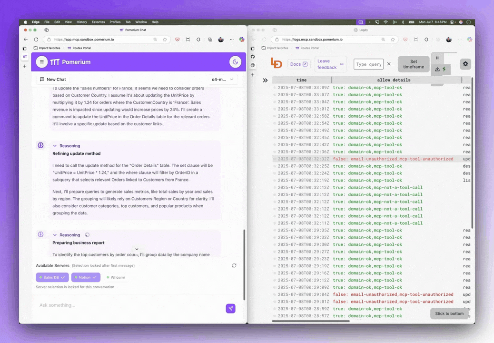The height and width of the screenshot is (343, 494).
Task: Open the Favorites menu
Action: pyautogui.click(x=99, y=22)
